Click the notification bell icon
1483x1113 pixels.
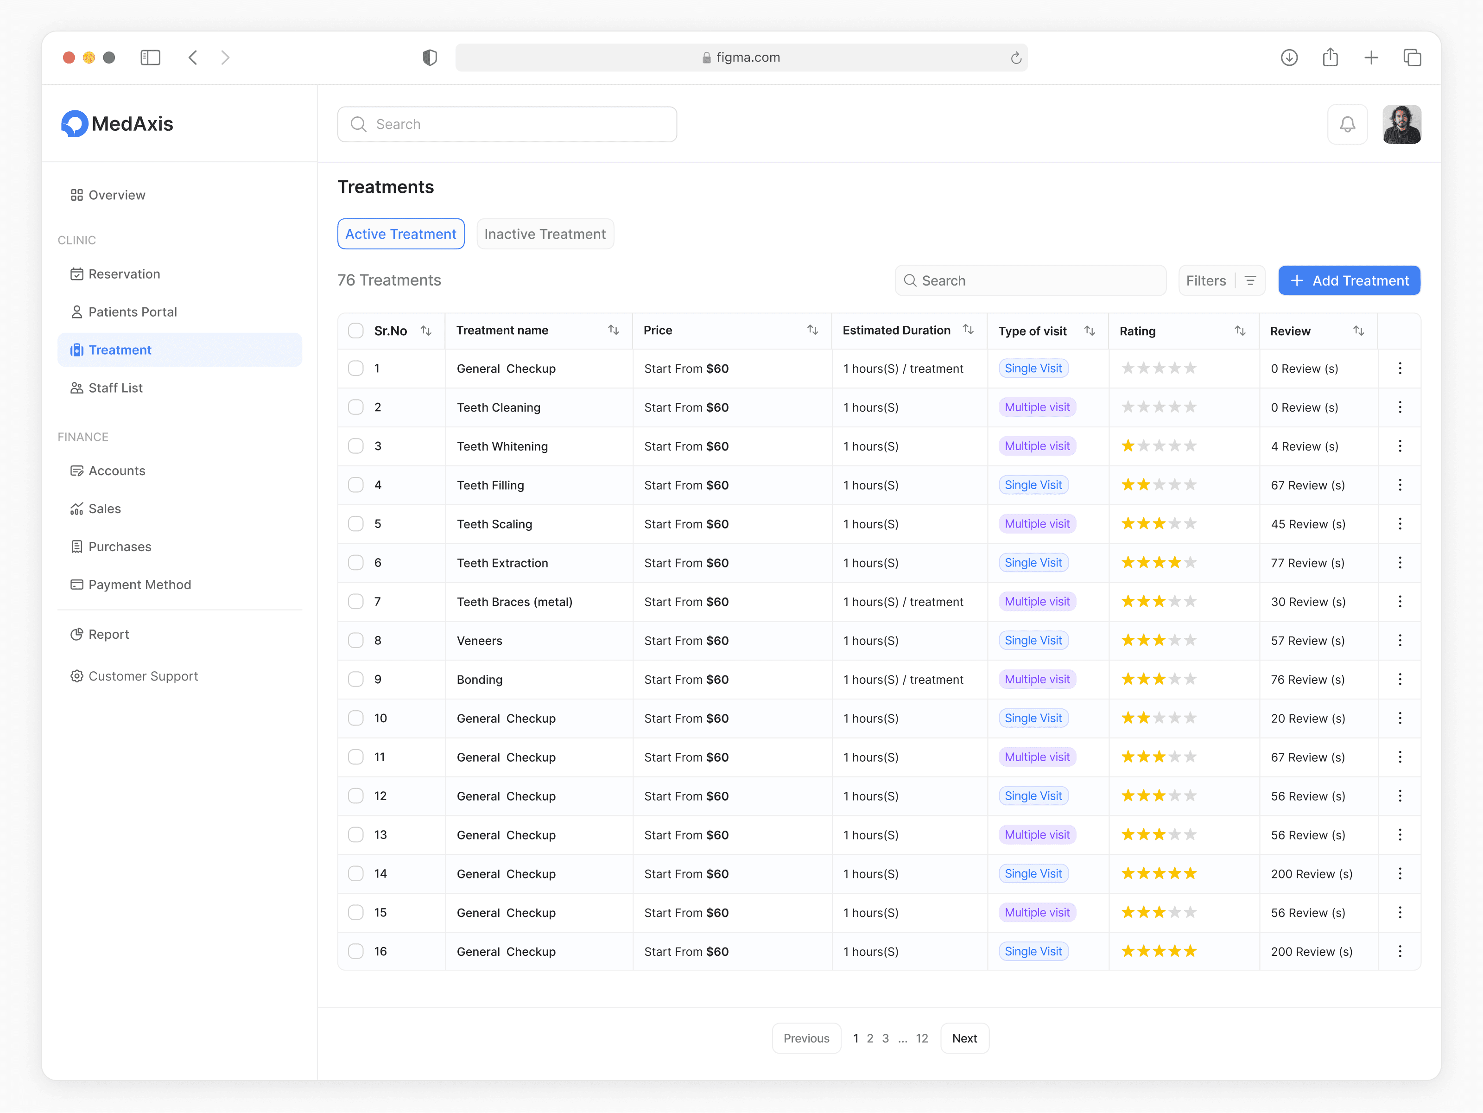[1347, 124]
